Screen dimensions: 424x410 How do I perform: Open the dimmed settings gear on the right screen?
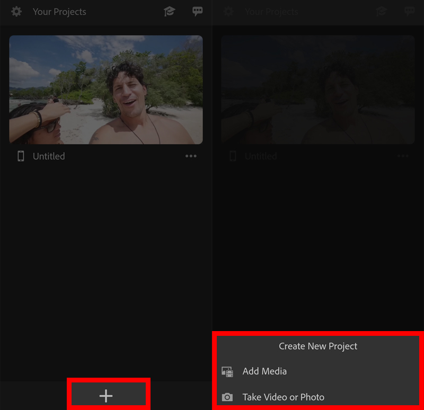(x=228, y=12)
